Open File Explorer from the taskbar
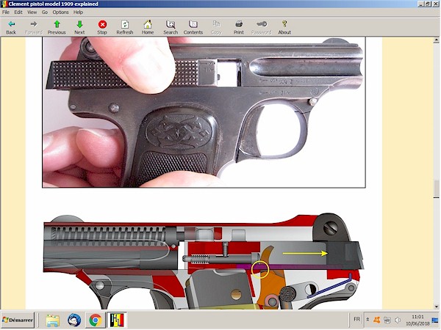 [x=53, y=320]
